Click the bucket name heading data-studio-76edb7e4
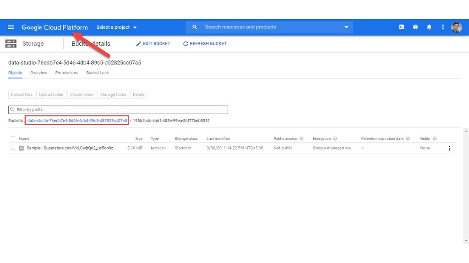 point(75,63)
